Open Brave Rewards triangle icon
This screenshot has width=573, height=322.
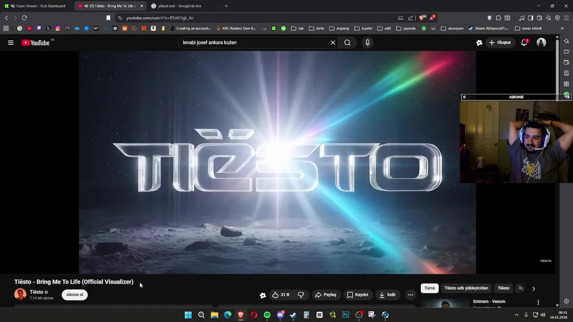432,18
